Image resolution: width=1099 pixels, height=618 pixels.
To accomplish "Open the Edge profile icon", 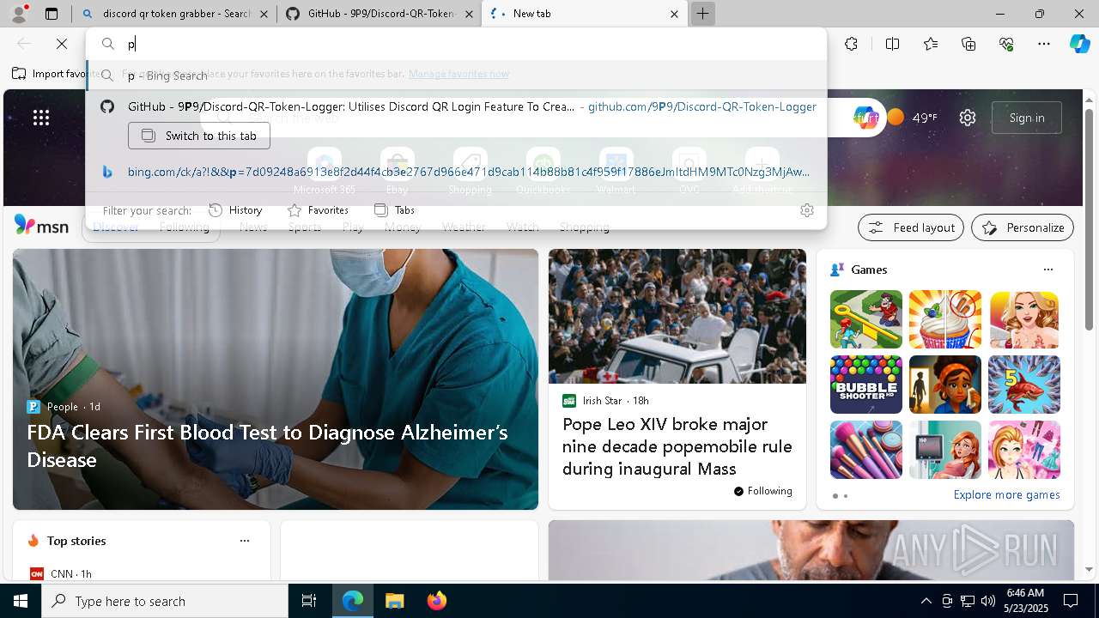I will coord(19,13).
